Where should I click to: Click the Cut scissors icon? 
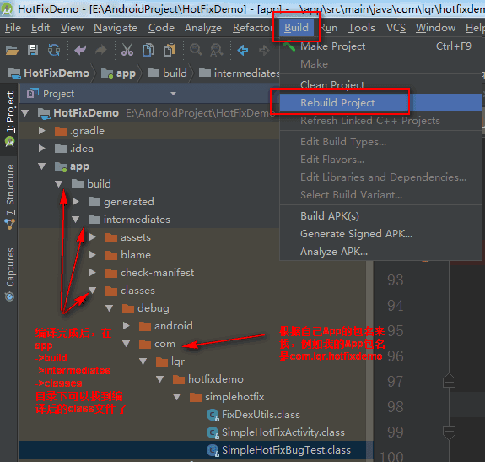[x=127, y=50]
